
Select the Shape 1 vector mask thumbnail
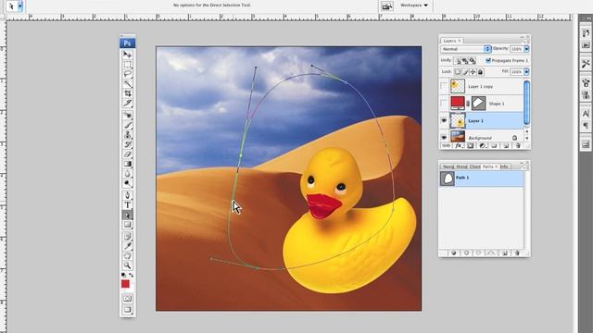tap(478, 104)
